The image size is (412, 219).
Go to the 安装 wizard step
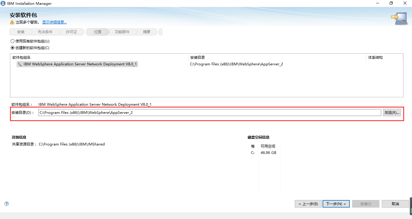pos(21,32)
